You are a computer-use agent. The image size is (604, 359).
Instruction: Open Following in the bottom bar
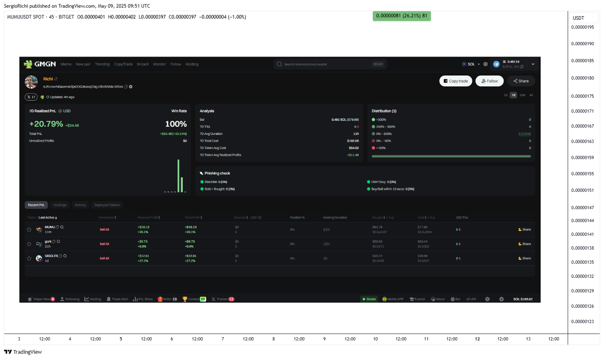70,299
